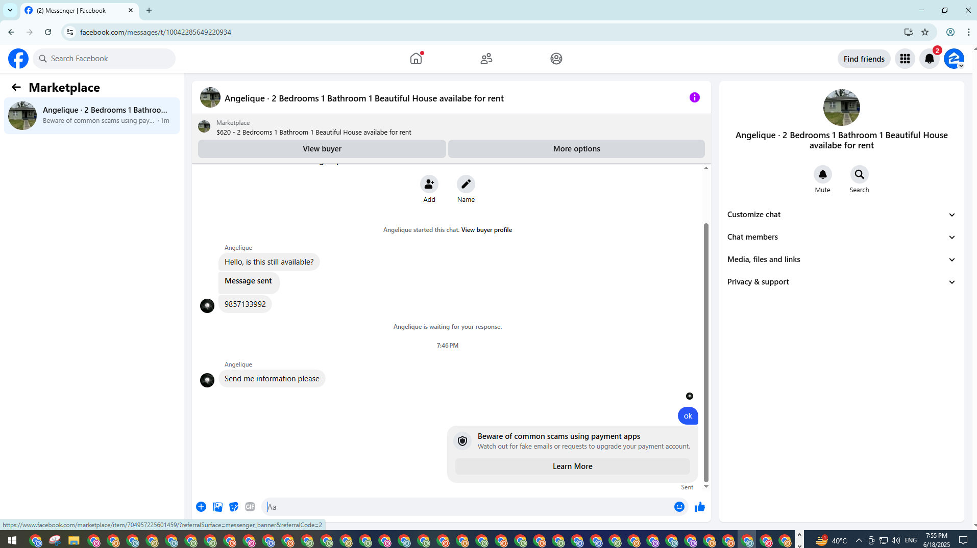Expand Privacy & support section
Viewport: 977px width, 548px height.
click(841, 282)
